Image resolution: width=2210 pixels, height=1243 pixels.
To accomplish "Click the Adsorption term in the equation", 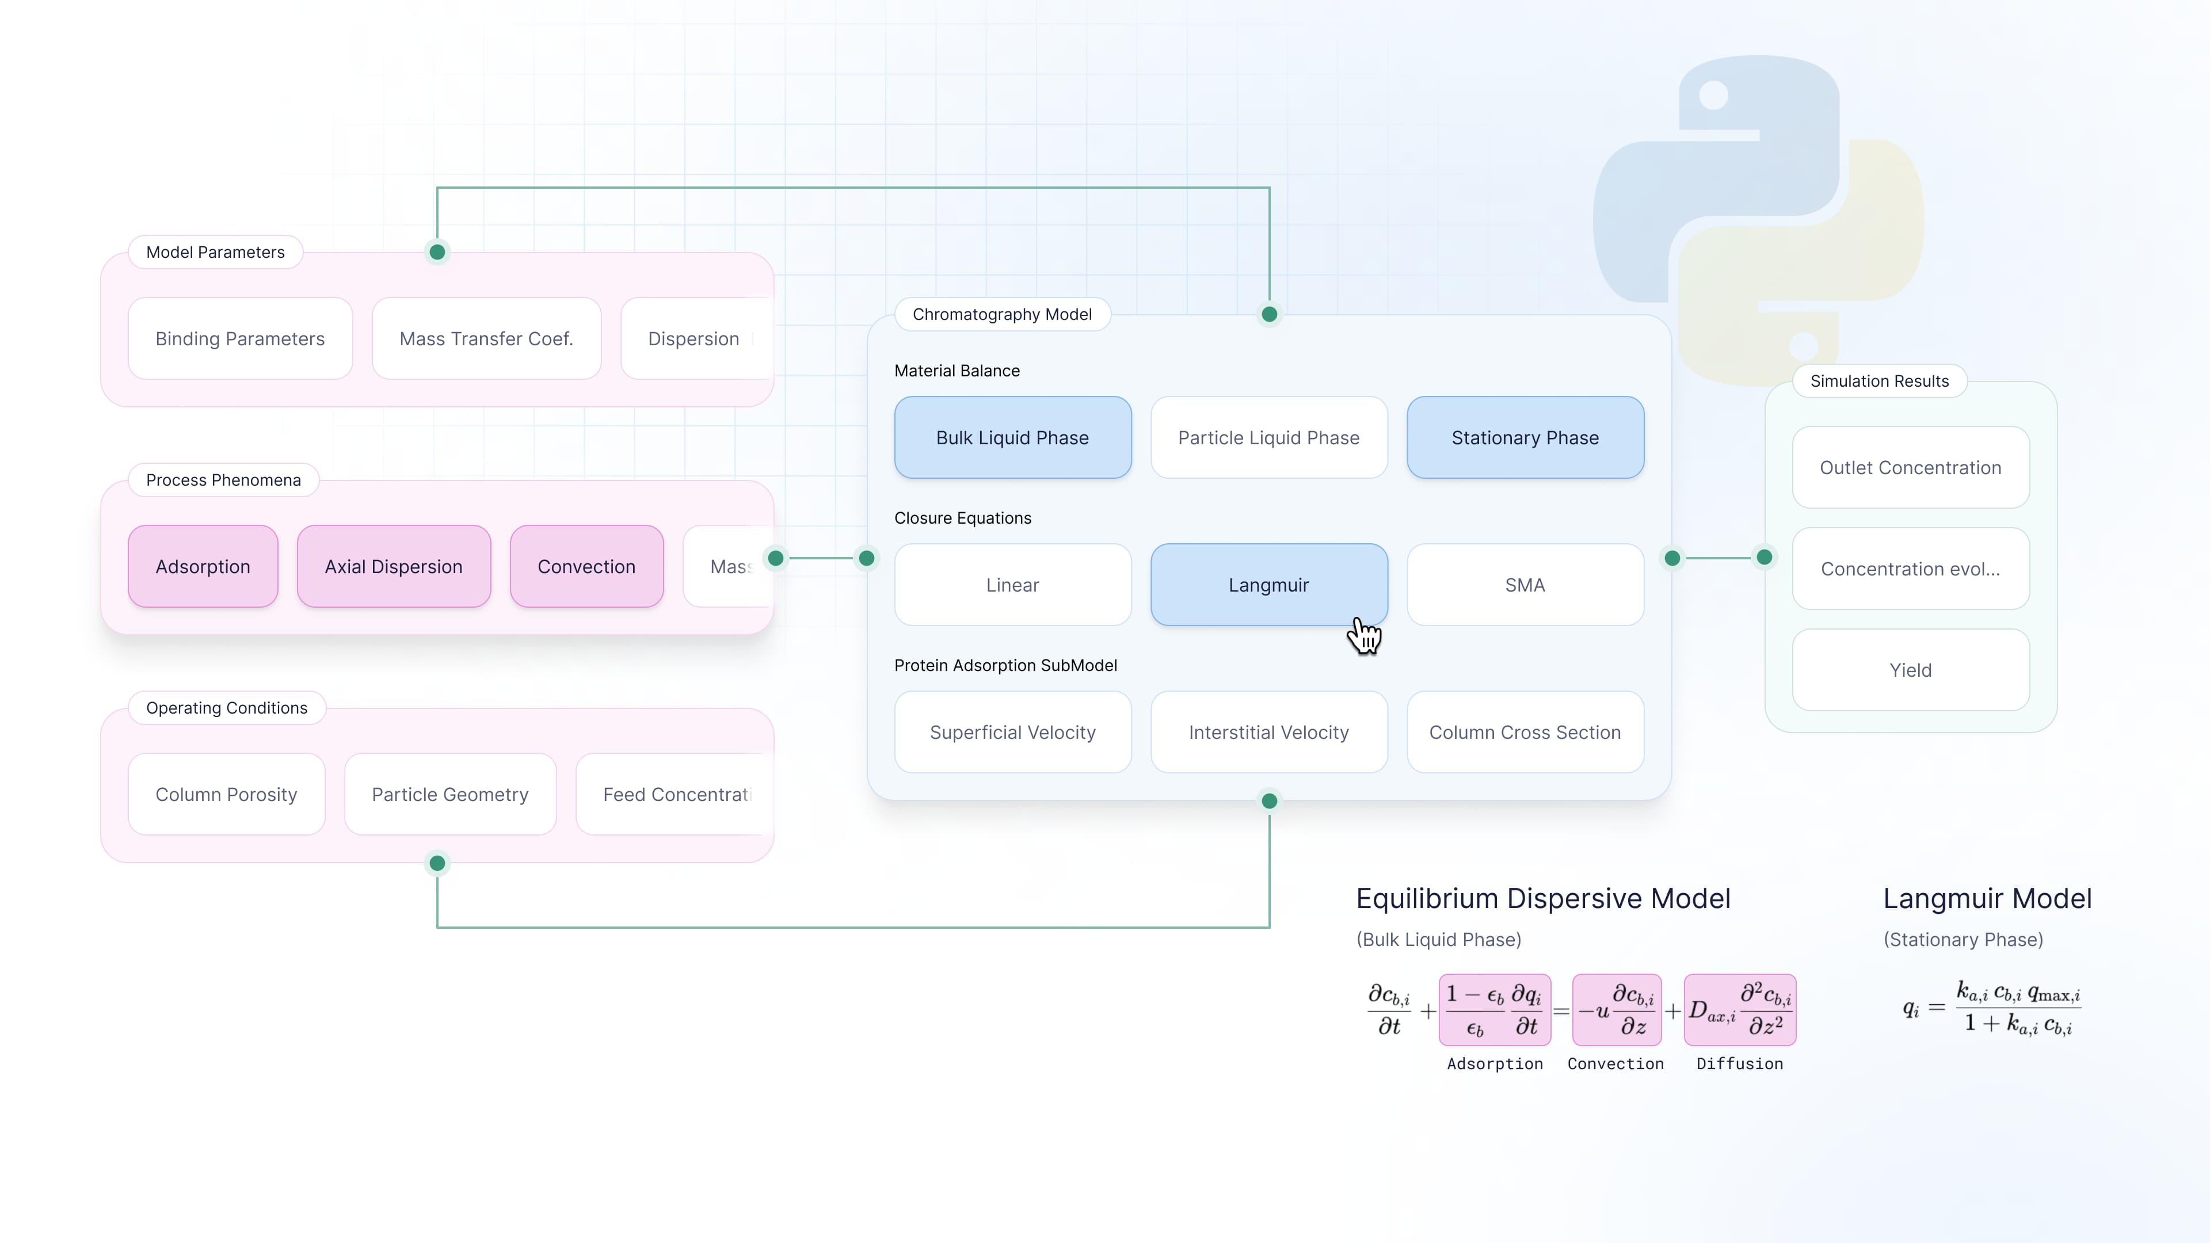I will click(1495, 1010).
